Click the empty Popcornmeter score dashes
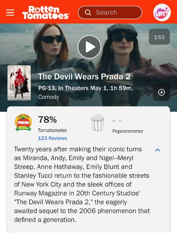 click(117, 121)
